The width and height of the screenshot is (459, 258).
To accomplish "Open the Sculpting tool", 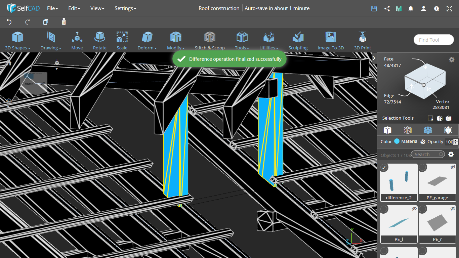I will pyautogui.click(x=298, y=41).
